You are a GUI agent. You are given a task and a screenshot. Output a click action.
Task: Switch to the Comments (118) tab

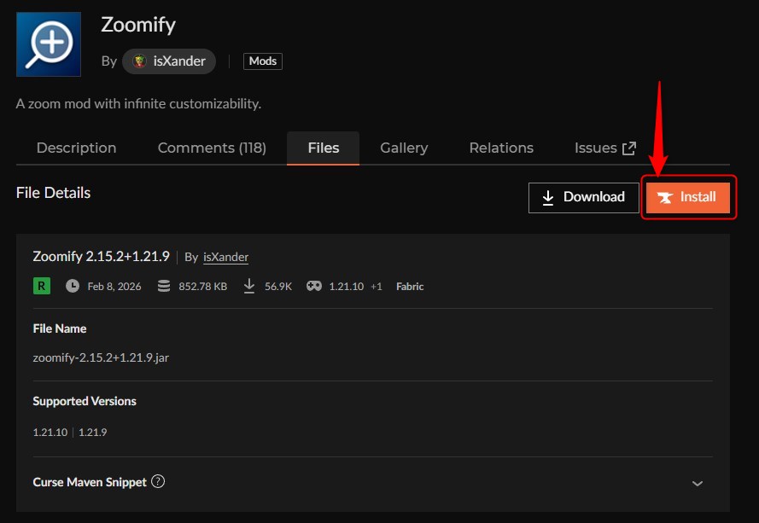click(x=211, y=147)
